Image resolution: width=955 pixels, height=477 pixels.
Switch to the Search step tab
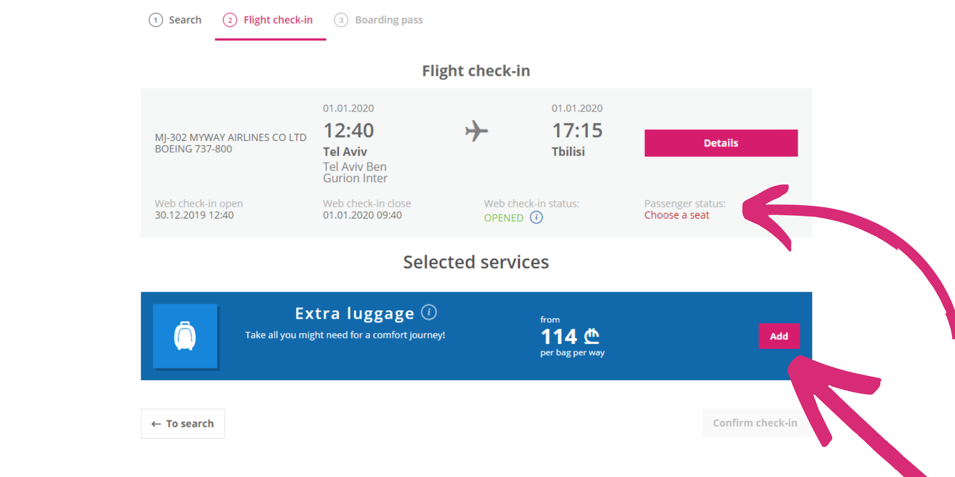[x=175, y=20]
